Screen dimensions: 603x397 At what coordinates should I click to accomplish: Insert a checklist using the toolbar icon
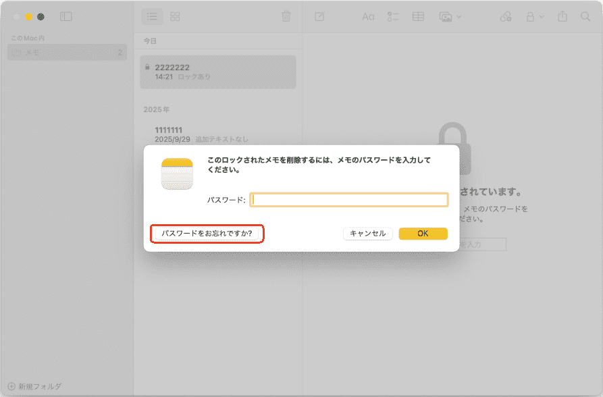[x=392, y=16]
